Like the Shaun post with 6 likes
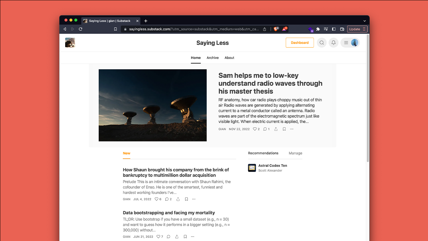The width and height of the screenshot is (428, 241). click(x=158, y=199)
